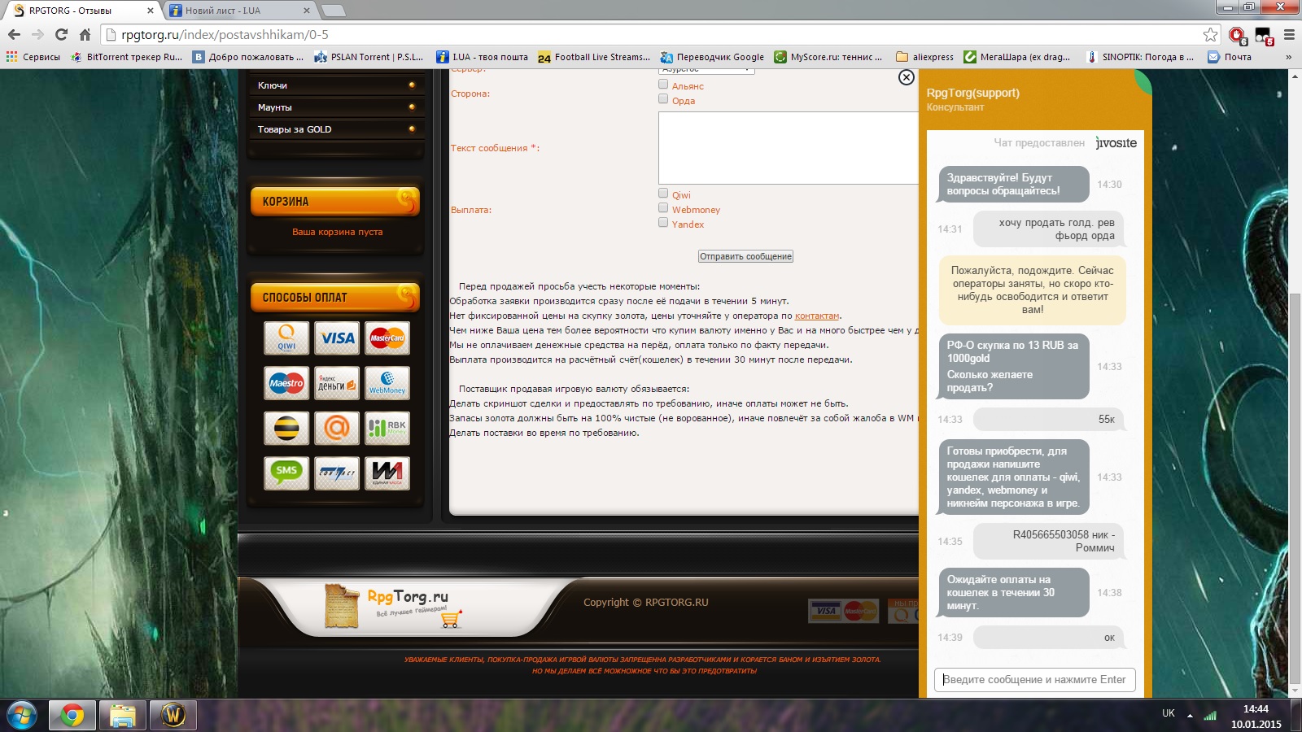
Task: Click the Mail.ru @ payment icon
Action: point(337,428)
